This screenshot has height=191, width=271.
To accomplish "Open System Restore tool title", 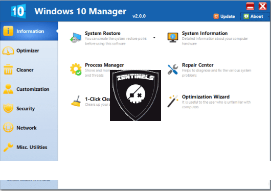I will [x=103, y=33].
